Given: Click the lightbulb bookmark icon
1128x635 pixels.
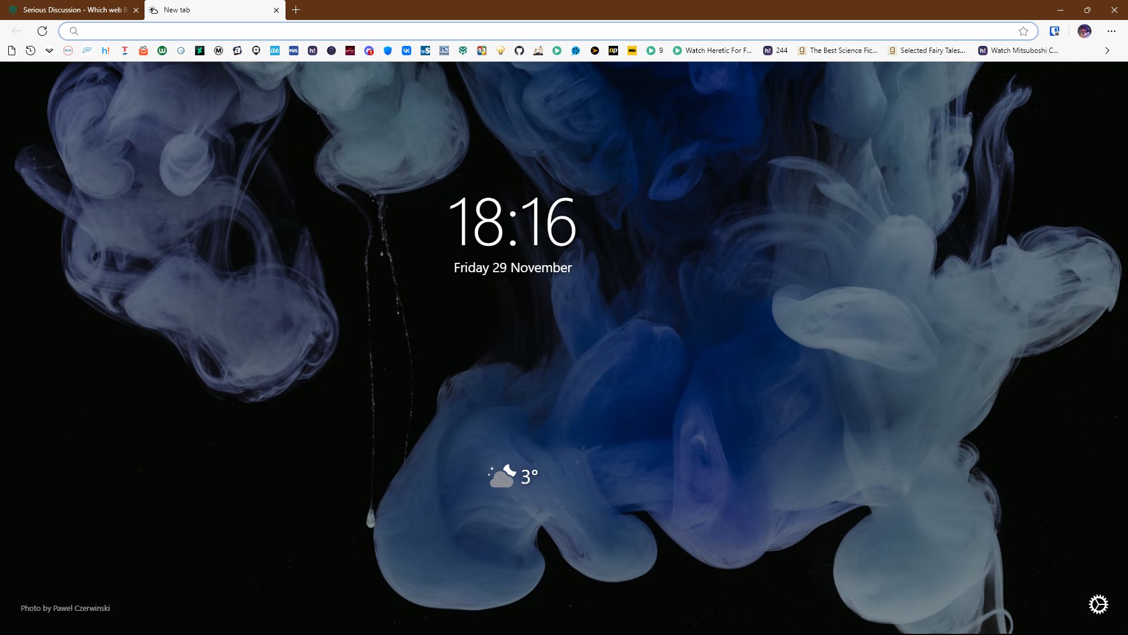Looking at the screenshot, I should [501, 51].
